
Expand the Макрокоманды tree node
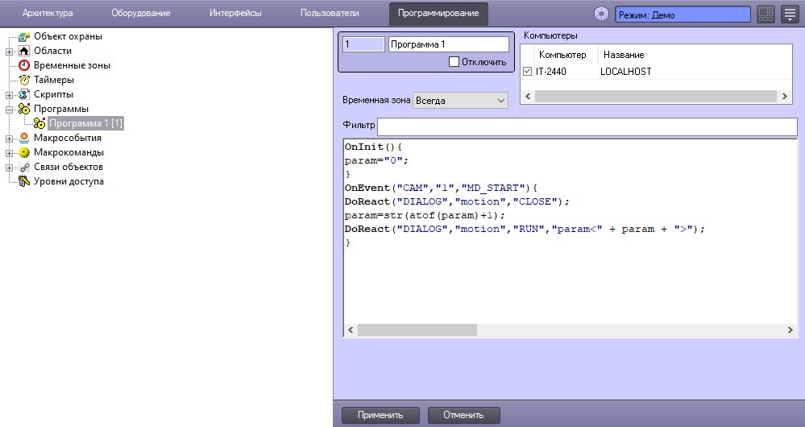[10, 152]
